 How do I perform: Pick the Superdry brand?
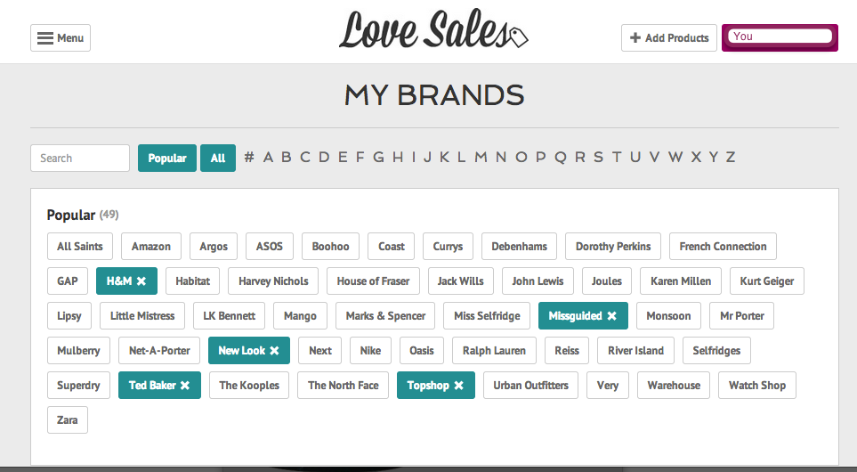[78, 386]
